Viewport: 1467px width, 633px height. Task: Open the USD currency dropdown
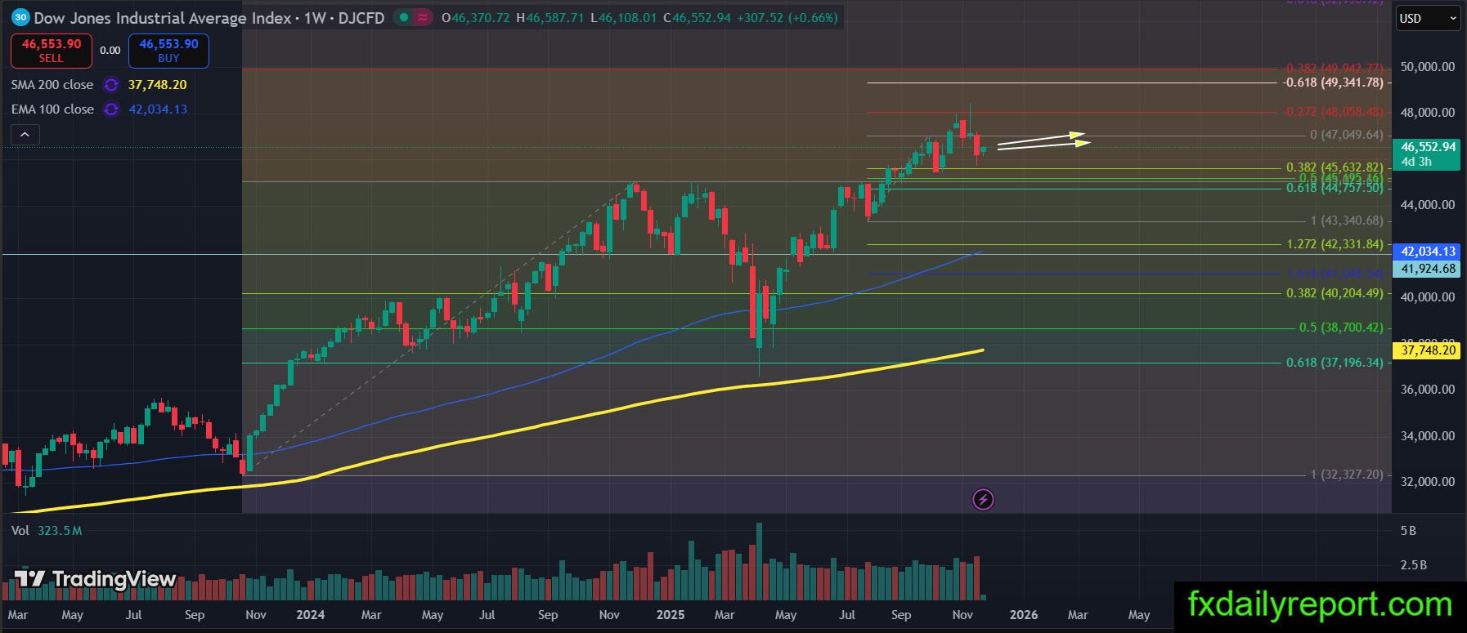[x=1427, y=19]
